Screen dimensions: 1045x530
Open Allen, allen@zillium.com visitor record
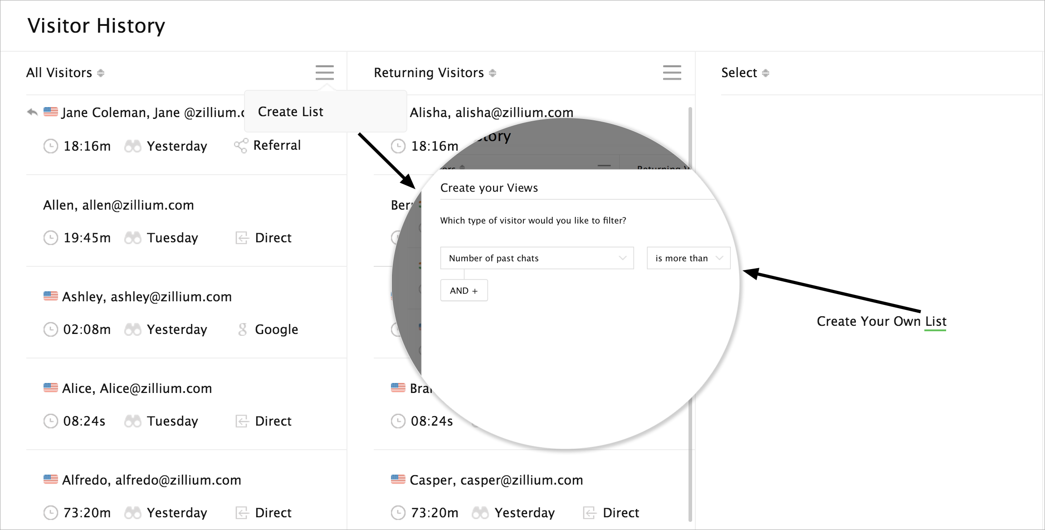coord(118,205)
